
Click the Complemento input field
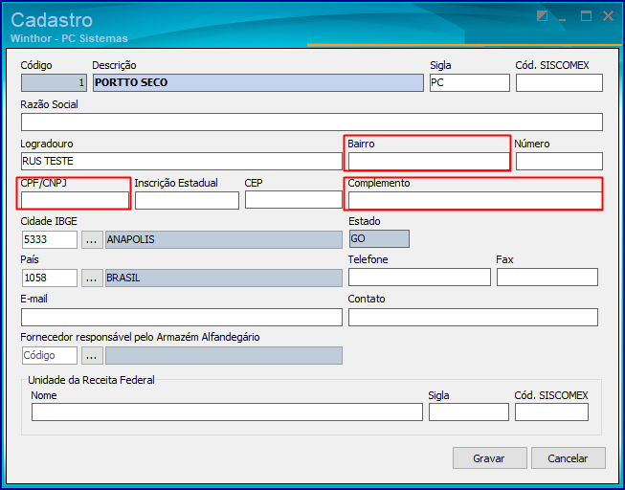(x=475, y=200)
